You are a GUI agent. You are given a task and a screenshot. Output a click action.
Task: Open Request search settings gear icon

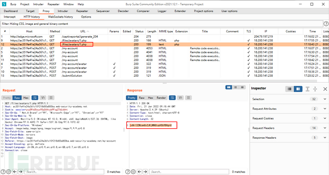tap(9, 172)
